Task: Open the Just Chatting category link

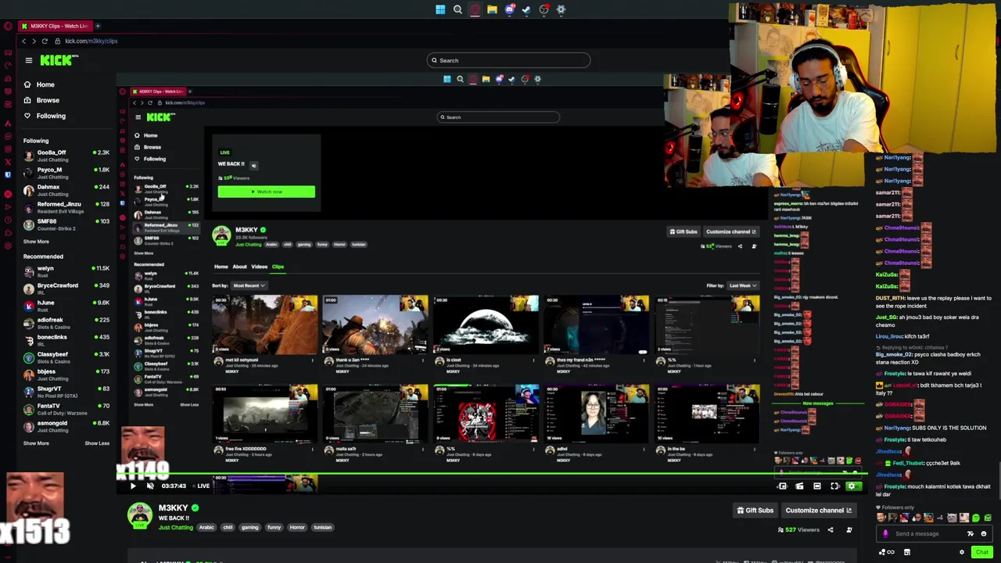Action: tap(175, 528)
